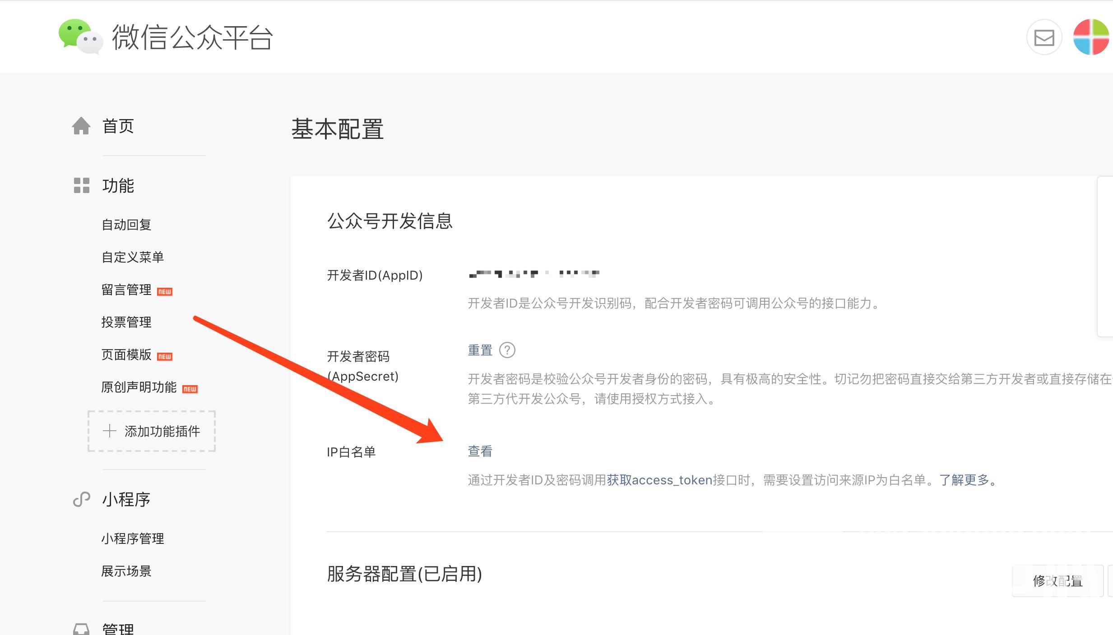Open 原创声明功能 in the sidebar
Viewport: 1113px width, 635px height.
[x=139, y=387]
